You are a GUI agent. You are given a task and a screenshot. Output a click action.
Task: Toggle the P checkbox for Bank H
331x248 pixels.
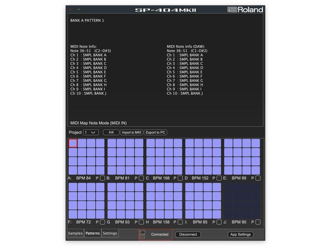180,222
